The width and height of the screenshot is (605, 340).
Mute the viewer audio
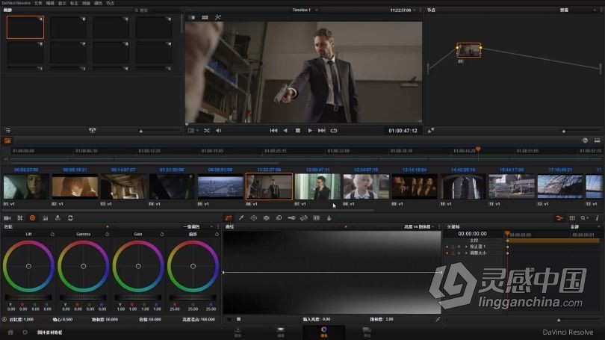point(219,131)
